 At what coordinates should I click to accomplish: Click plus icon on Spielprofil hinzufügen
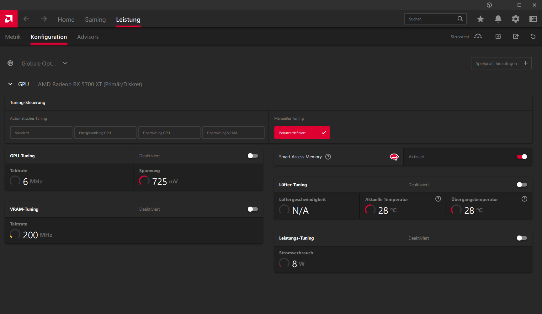[x=526, y=63]
